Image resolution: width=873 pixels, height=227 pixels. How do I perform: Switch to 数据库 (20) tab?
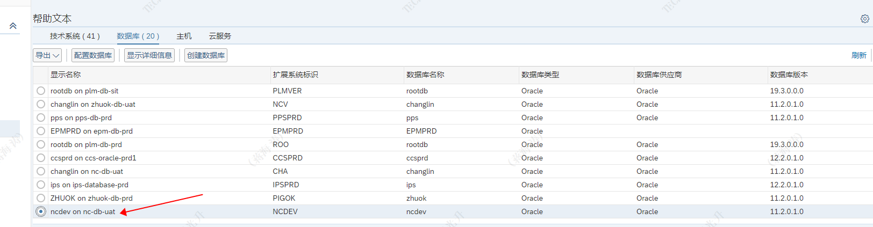pos(138,36)
